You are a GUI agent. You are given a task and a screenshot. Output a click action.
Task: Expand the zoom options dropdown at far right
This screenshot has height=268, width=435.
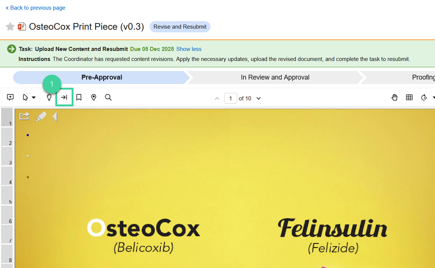(x=434, y=97)
